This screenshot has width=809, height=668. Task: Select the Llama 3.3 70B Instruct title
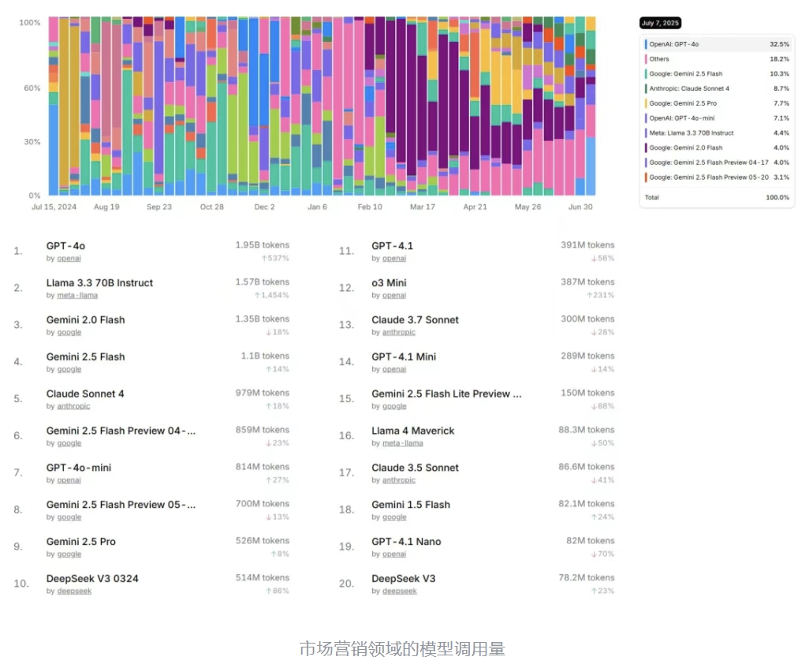(99, 283)
